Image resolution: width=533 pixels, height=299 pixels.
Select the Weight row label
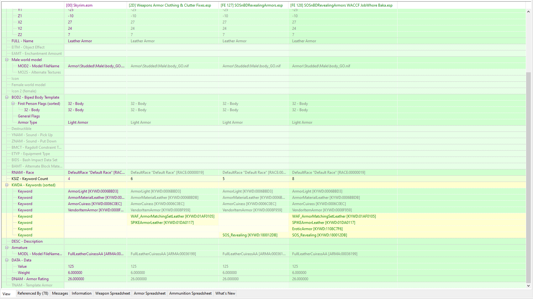(24, 273)
